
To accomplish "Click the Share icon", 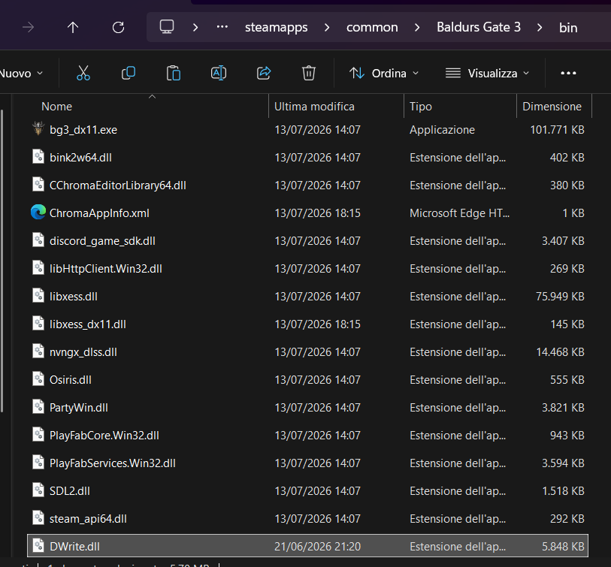I will coord(264,73).
